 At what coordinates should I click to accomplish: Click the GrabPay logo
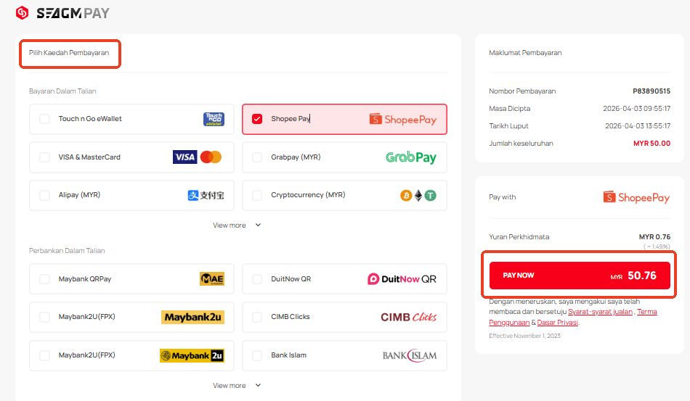click(410, 157)
